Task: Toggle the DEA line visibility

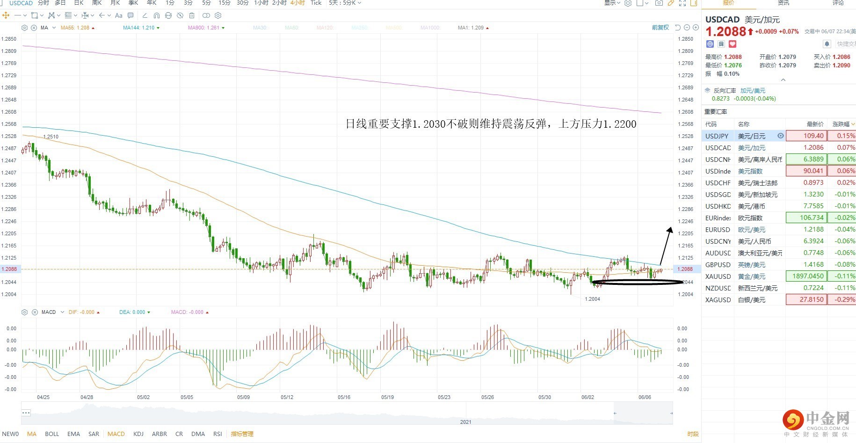Action: [135, 312]
